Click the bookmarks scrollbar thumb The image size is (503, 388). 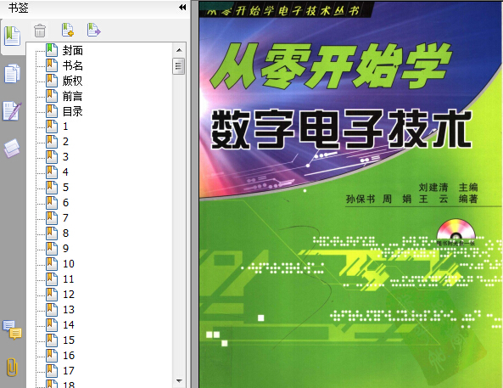coord(178,66)
